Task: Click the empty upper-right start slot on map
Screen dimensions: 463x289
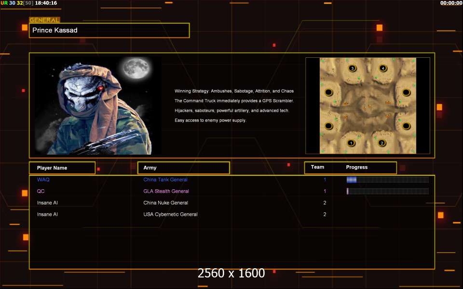Action: point(406,92)
